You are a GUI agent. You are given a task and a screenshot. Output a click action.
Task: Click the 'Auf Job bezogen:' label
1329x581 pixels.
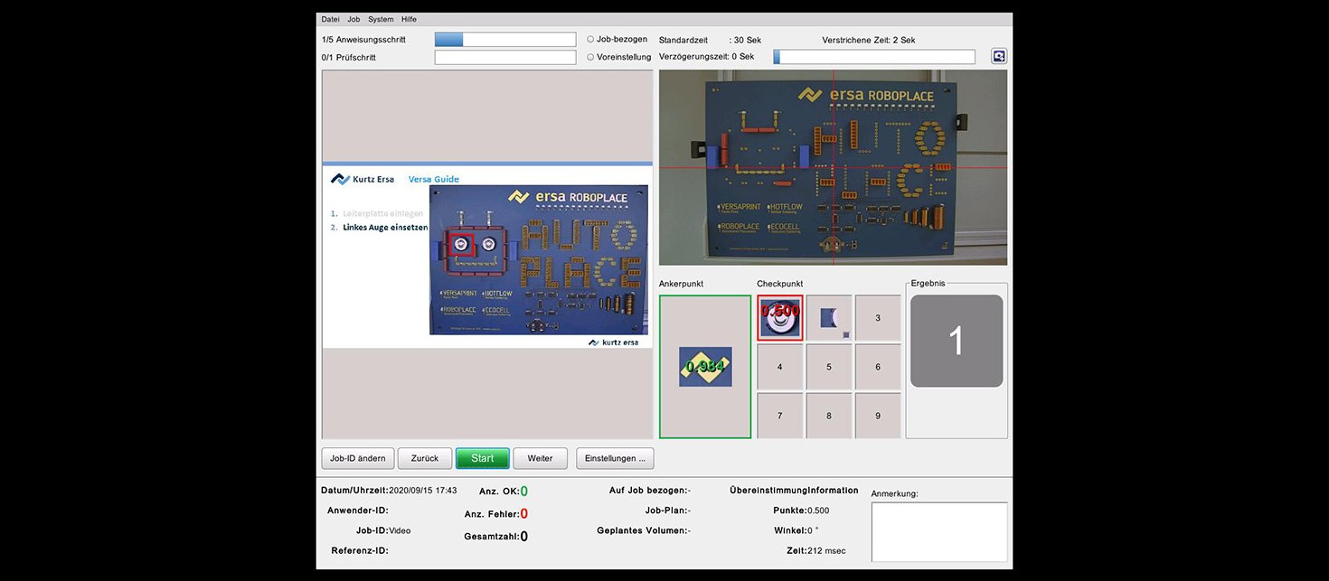[648, 491]
